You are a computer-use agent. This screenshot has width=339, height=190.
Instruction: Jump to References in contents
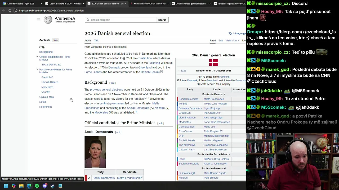click(46, 107)
